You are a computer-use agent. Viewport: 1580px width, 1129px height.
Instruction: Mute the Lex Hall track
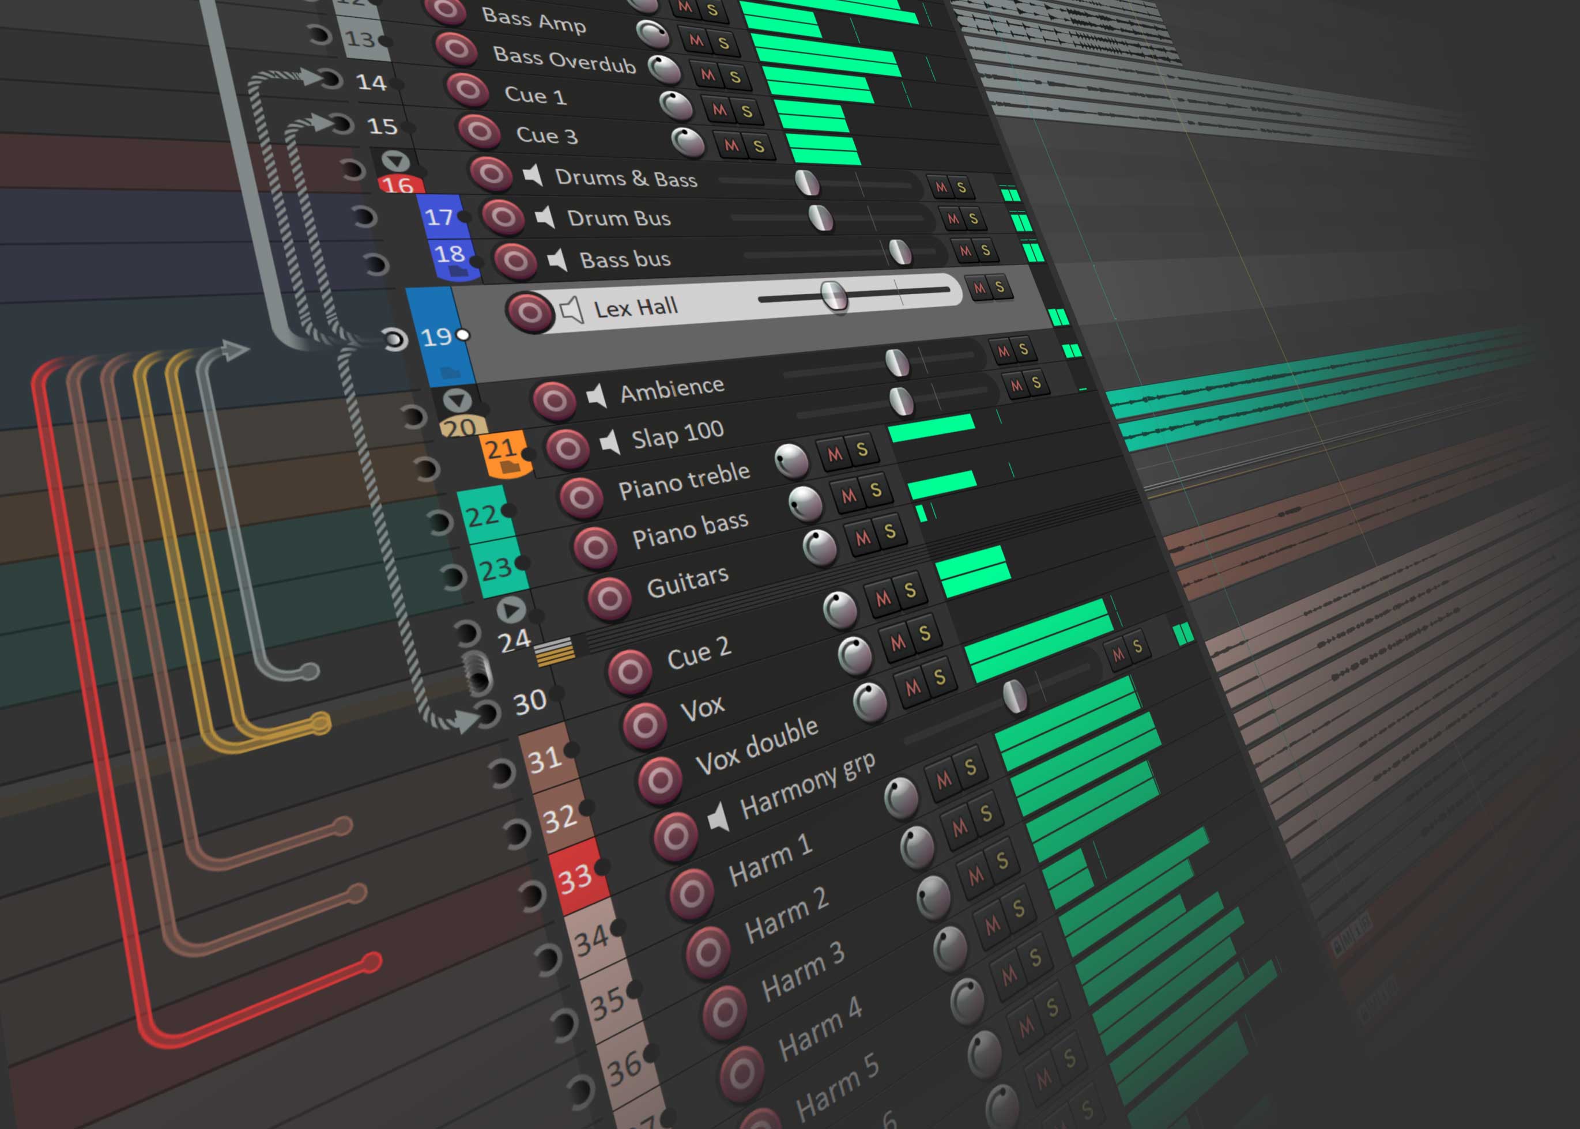point(979,288)
